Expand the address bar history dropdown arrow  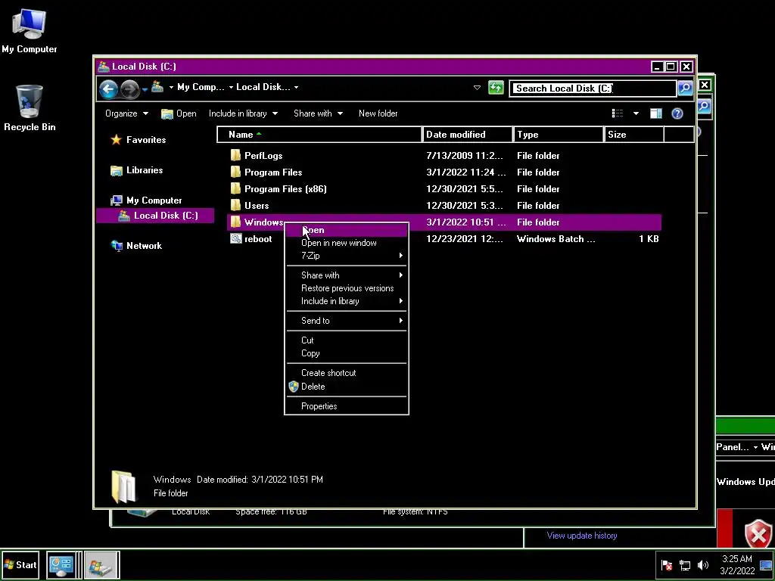click(x=477, y=88)
